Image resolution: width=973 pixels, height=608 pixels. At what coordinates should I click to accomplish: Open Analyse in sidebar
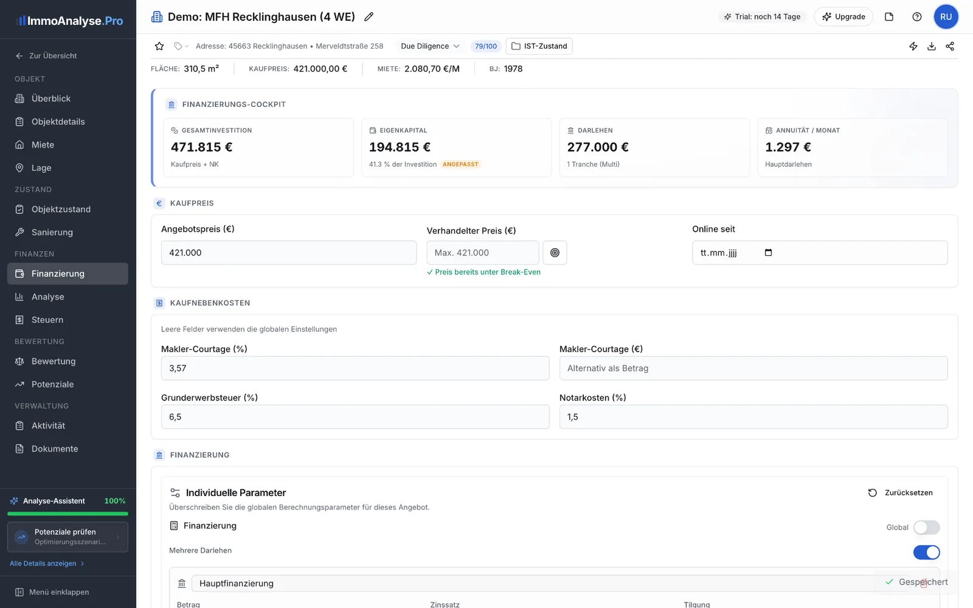pos(68,297)
